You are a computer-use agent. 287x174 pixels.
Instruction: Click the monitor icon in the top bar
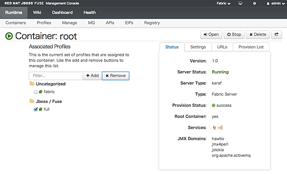(x=240, y=3)
